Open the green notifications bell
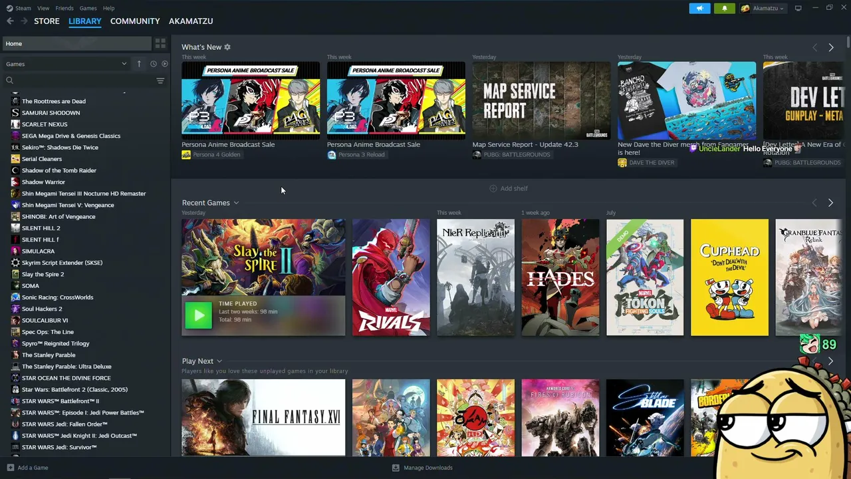The width and height of the screenshot is (851, 479). (x=724, y=8)
